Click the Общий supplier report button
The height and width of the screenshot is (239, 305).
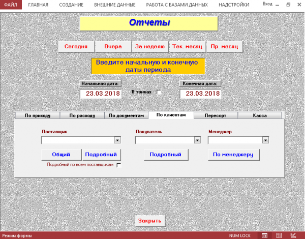click(x=61, y=155)
